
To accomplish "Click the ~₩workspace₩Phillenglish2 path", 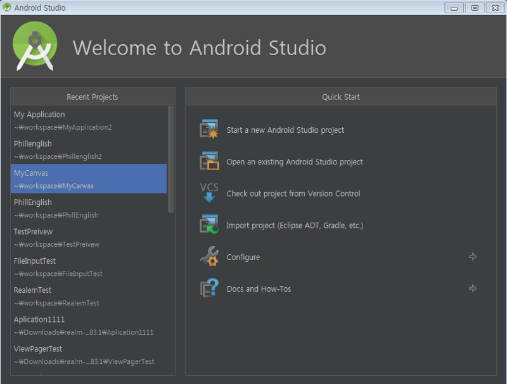I will tap(58, 156).
